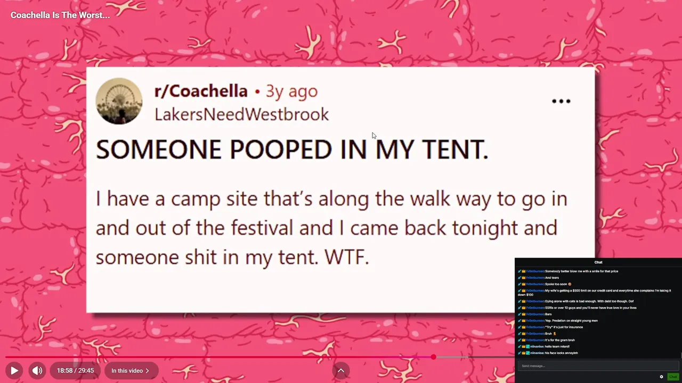The height and width of the screenshot is (383, 682).
Task: Click the green Chat send button
Action: [x=673, y=377]
